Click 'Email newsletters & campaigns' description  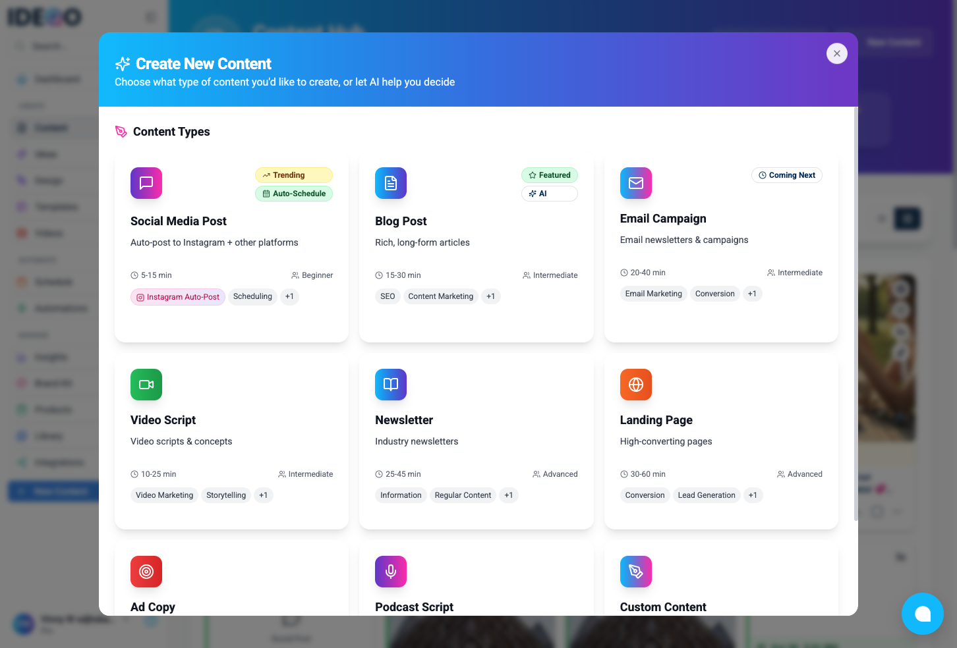point(684,240)
